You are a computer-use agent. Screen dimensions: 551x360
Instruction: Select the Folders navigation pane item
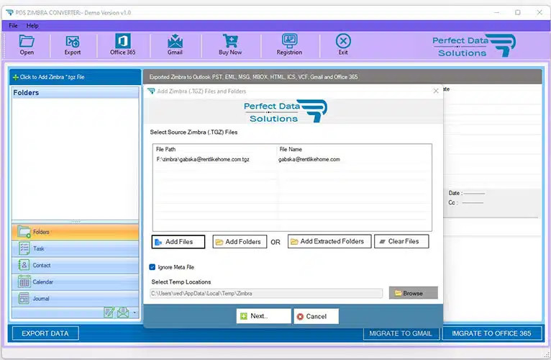[76, 232]
